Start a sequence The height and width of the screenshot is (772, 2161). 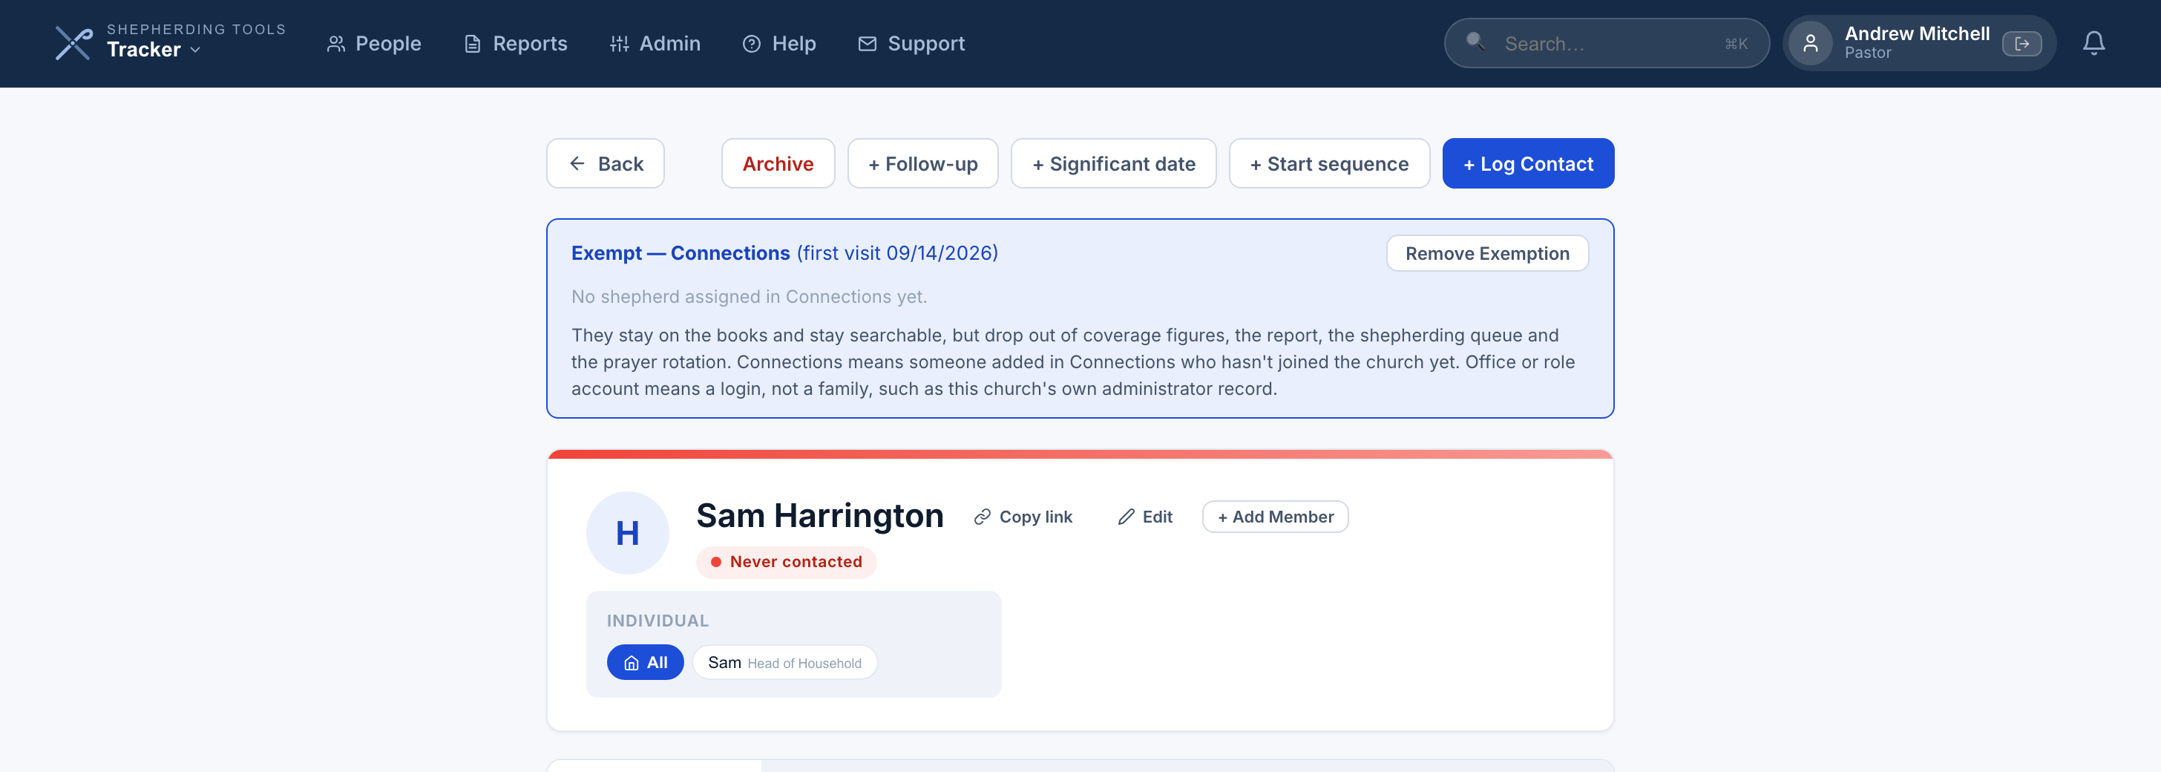[x=1329, y=163]
